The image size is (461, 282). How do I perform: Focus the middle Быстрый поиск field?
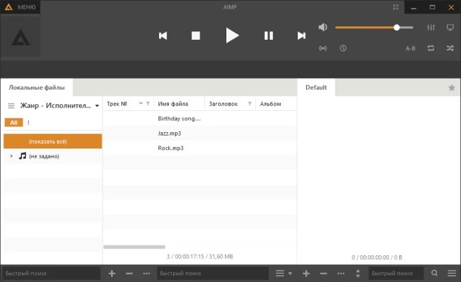(213, 274)
